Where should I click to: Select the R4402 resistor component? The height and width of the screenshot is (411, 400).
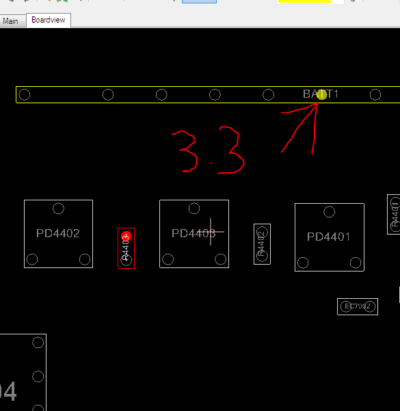coord(262,244)
